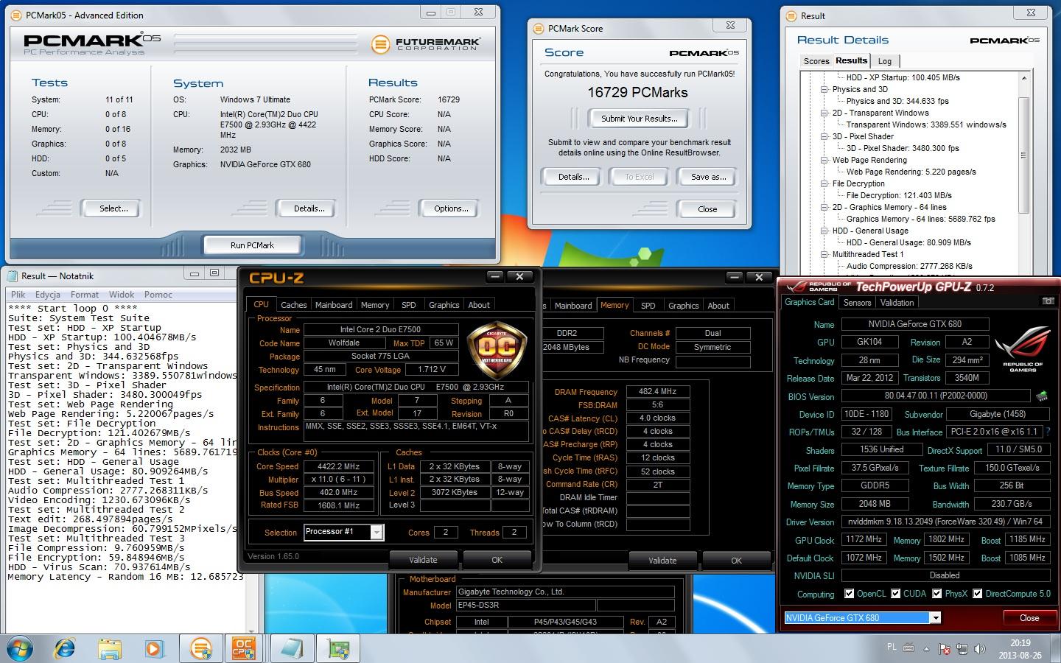
Task: Click the PCMark Score window title icon
Action: (539, 28)
